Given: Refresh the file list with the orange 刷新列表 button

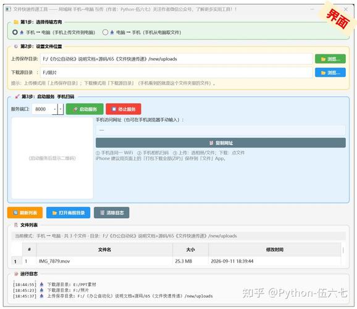Looking at the screenshot, I should point(25,213).
